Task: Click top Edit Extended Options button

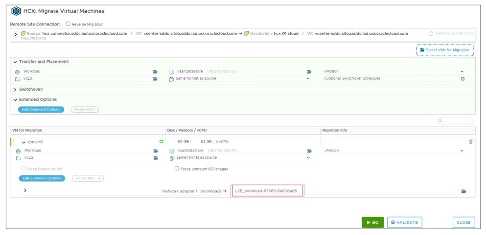Action: point(41,109)
